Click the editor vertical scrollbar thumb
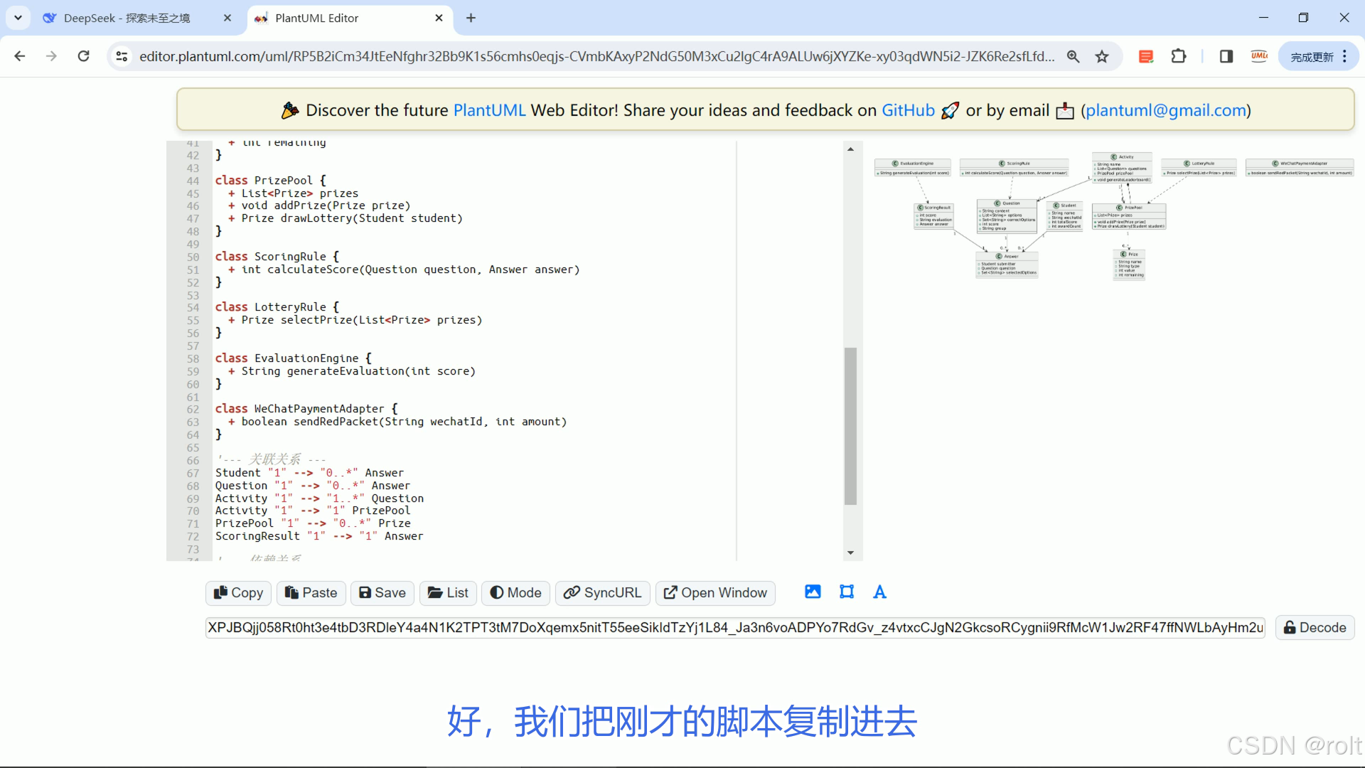This screenshot has height=768, width=1365. [850, 425]
